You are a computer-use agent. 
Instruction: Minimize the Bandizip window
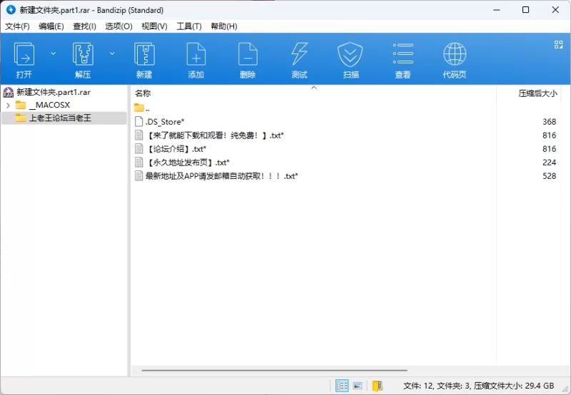point(496,10)
